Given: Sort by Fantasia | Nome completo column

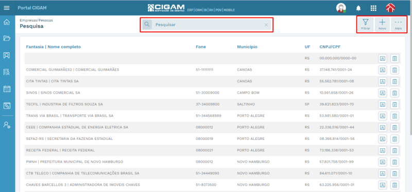Looking at the screenshot, I should [54, 47].
